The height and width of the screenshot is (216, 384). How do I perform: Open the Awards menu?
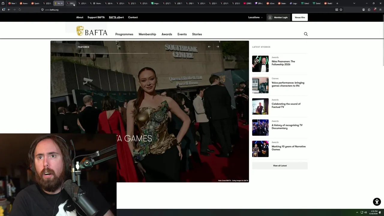pos(167,34)
